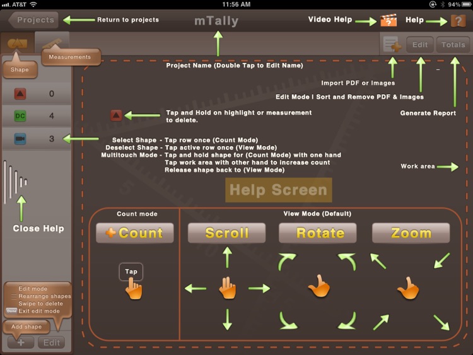
Task: Click the rotation lock status icon
Action: (x=433, y=4)
